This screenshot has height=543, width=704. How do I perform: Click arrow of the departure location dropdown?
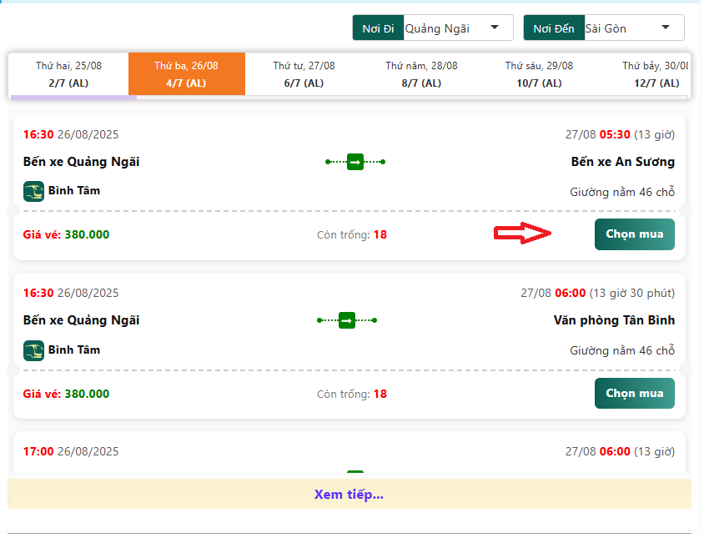[495, 28]
